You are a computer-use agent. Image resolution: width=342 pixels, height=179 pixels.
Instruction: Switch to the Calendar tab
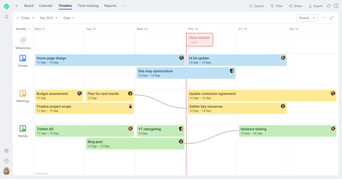coord(46,6)
